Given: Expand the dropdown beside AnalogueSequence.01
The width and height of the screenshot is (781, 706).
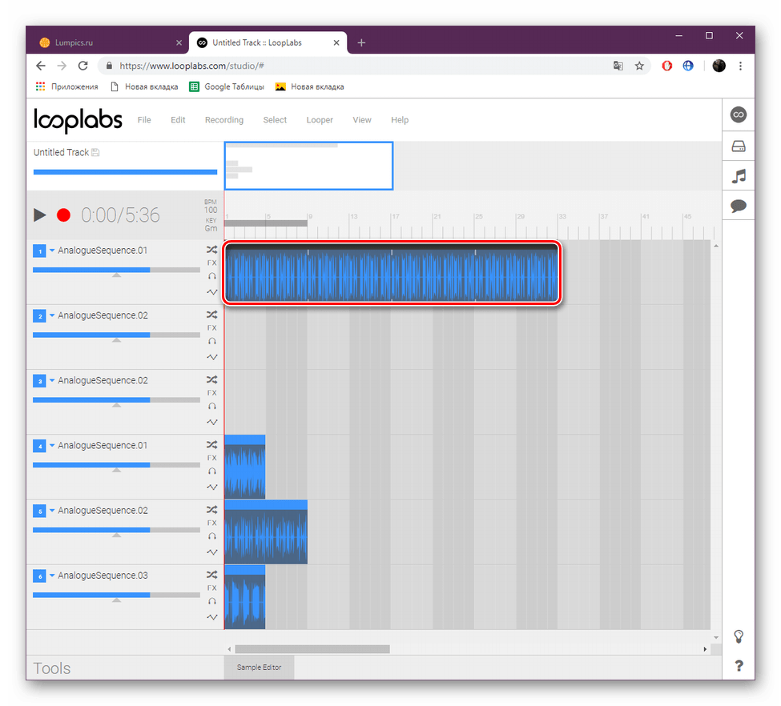Looking at the screenshot, I should pos(51,251).
